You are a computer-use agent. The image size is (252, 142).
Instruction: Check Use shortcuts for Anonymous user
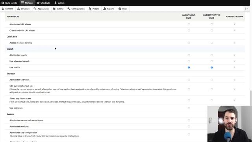point(189,108)
